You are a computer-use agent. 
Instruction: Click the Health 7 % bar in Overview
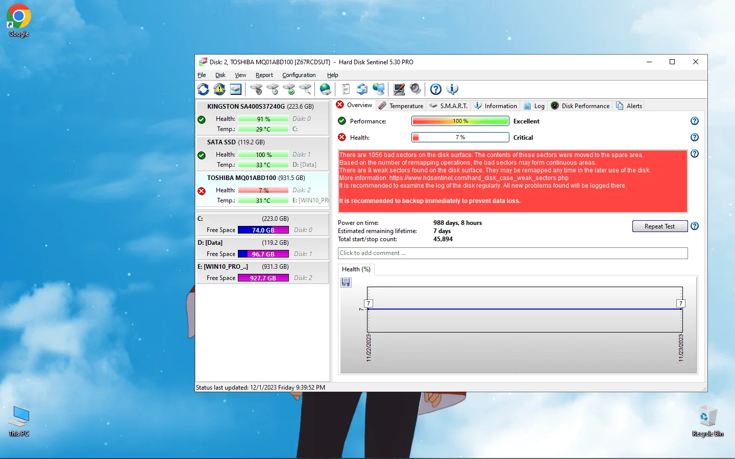pos(460,137)
